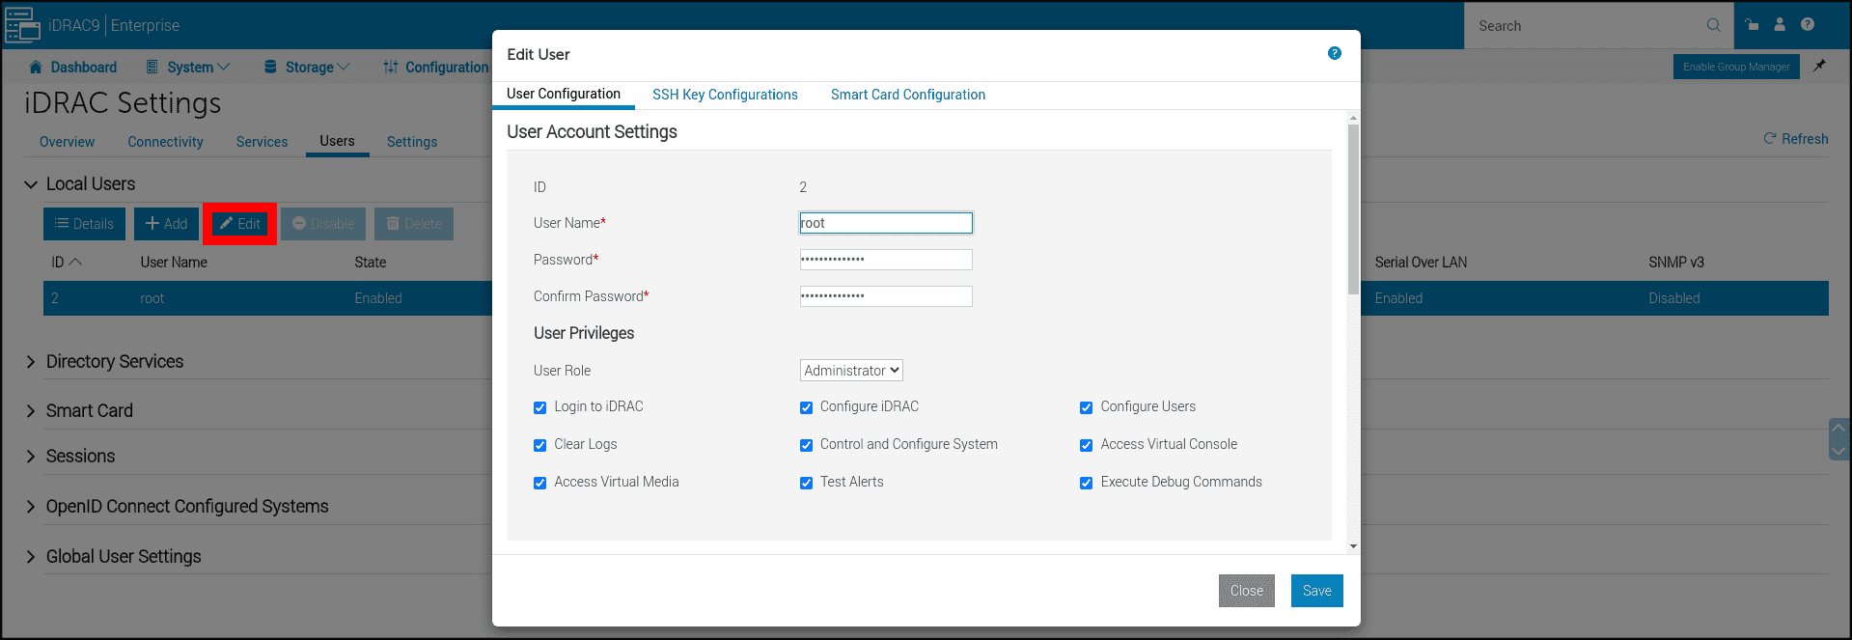
Task: Select the Users tab
Action: [337, 141]
